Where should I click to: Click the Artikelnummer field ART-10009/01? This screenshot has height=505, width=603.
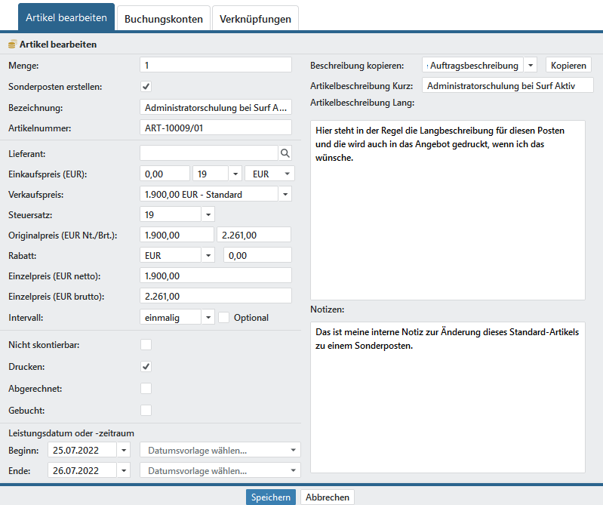click(x=216, y=128)
